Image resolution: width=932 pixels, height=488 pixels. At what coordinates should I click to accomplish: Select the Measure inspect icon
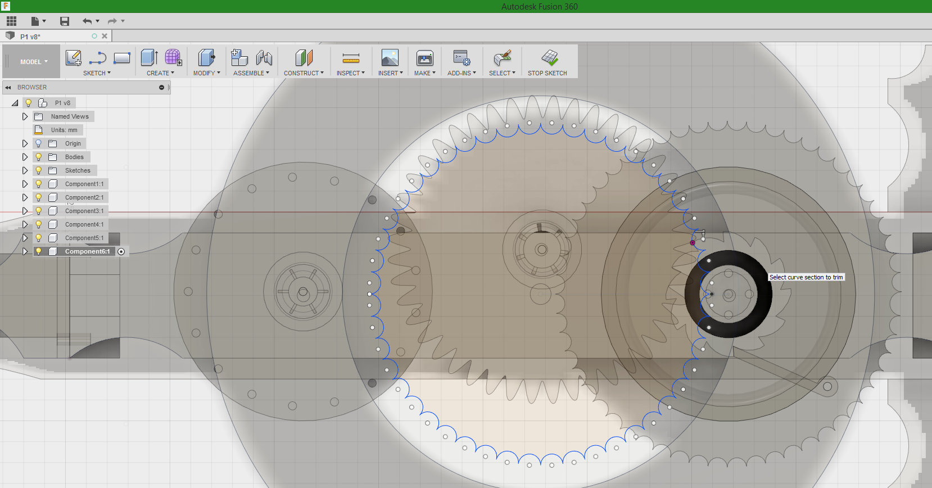[351, 57]
